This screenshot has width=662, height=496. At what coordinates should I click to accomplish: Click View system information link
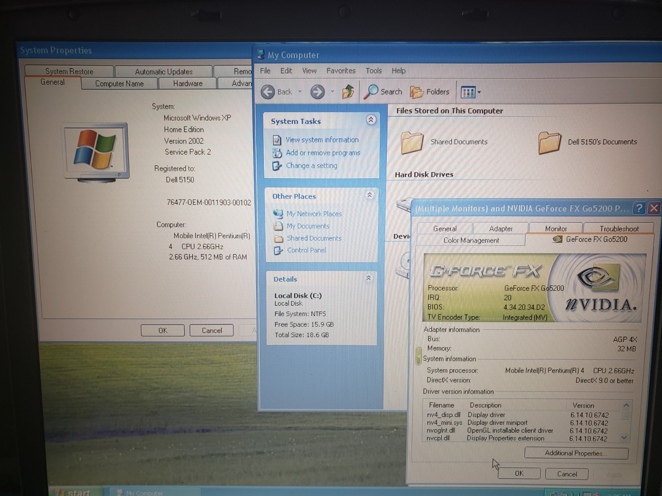point(322,140)
